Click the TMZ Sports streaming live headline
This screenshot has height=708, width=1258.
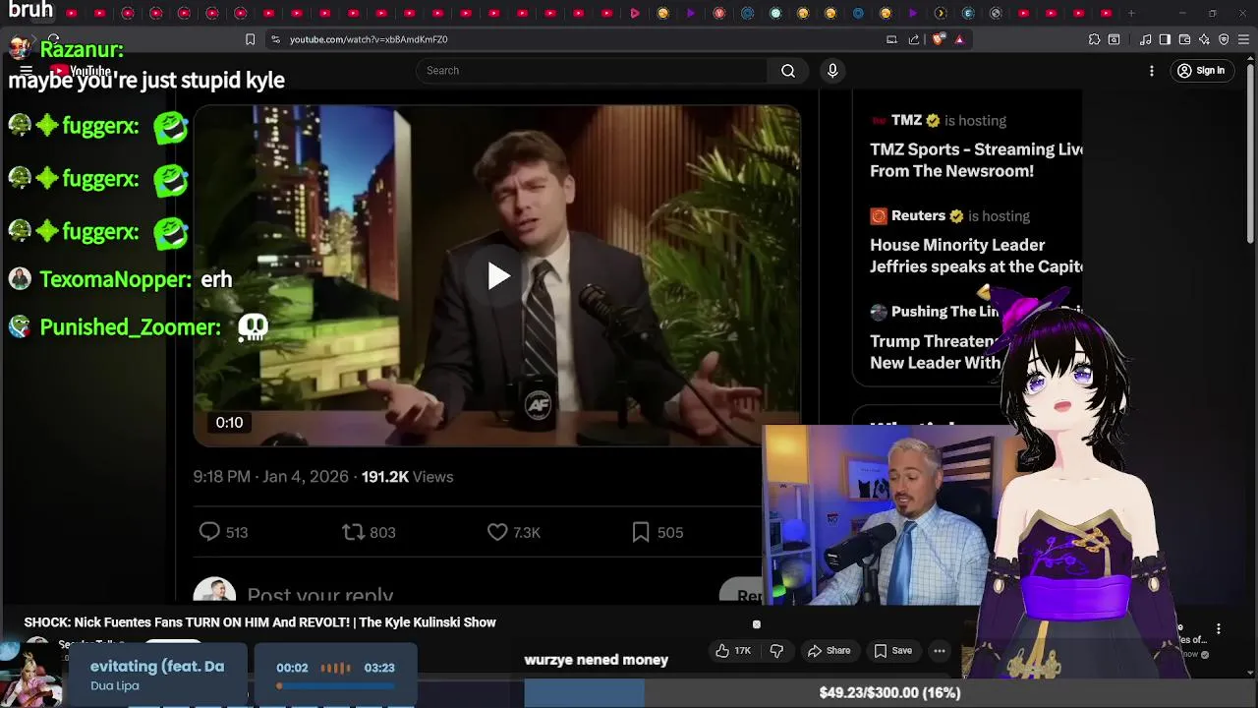coord(976,160)
